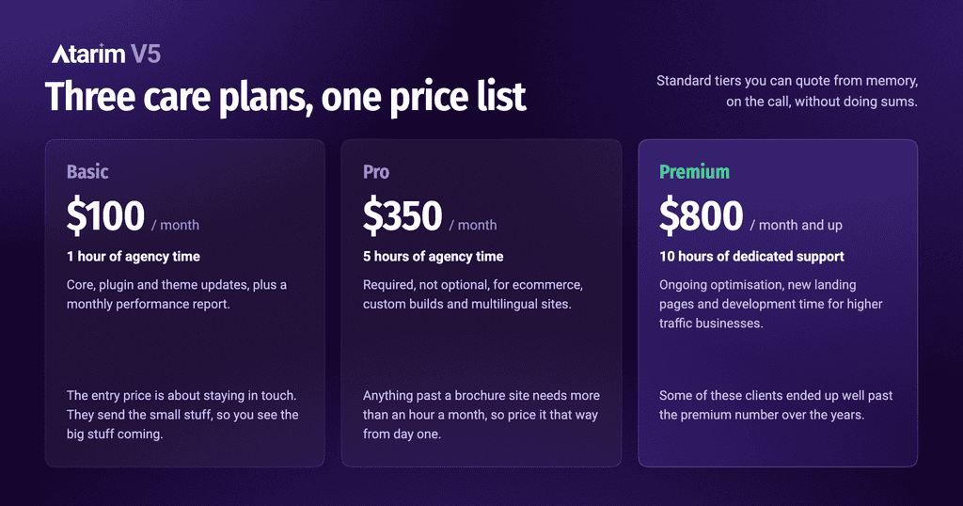Click the "/ month and up" label
The image size is (963, 506).
tap(796, 226)
